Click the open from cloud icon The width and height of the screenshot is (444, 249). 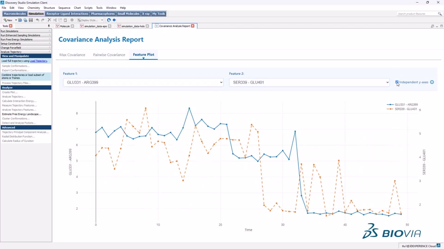pos(25,20)
